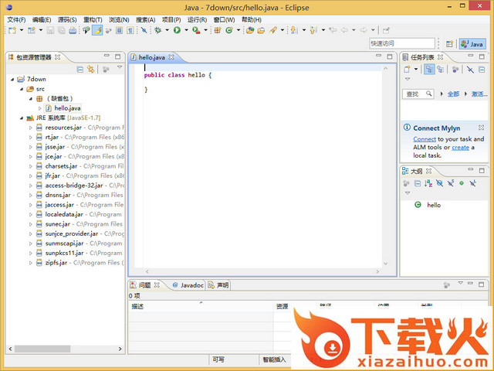Click the Sort alphabetically icon in Outline
This screenshot has height=371, width=494.
click(x=428, y=183)
